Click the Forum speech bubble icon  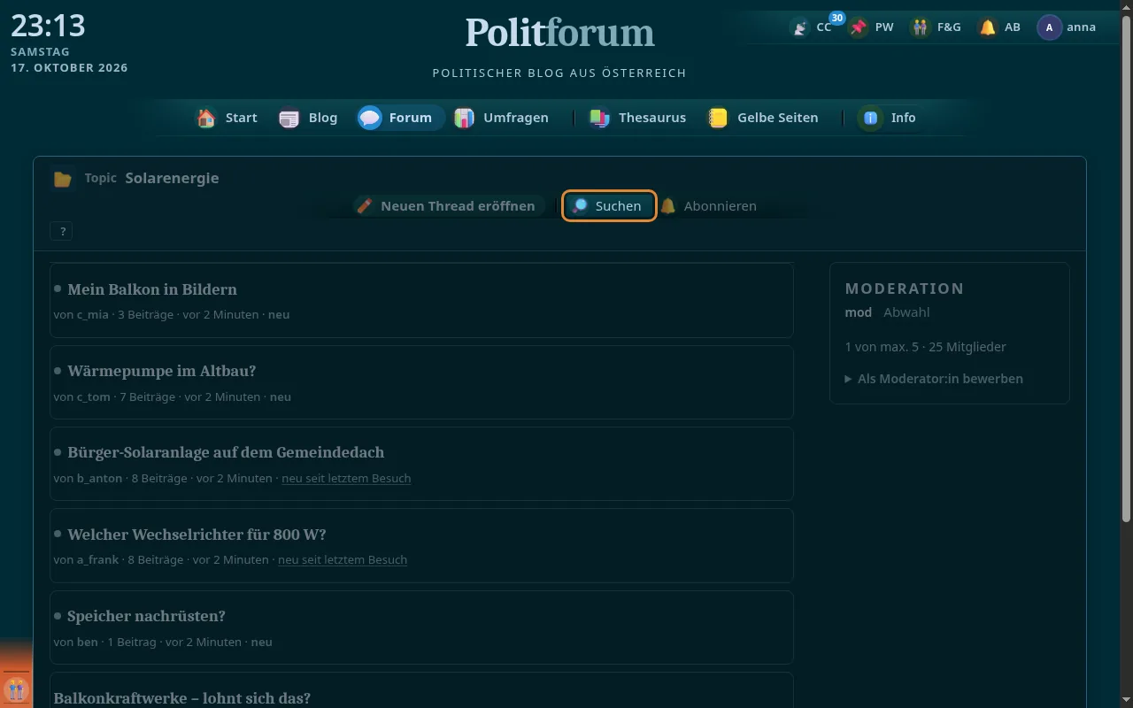point(370,118)
